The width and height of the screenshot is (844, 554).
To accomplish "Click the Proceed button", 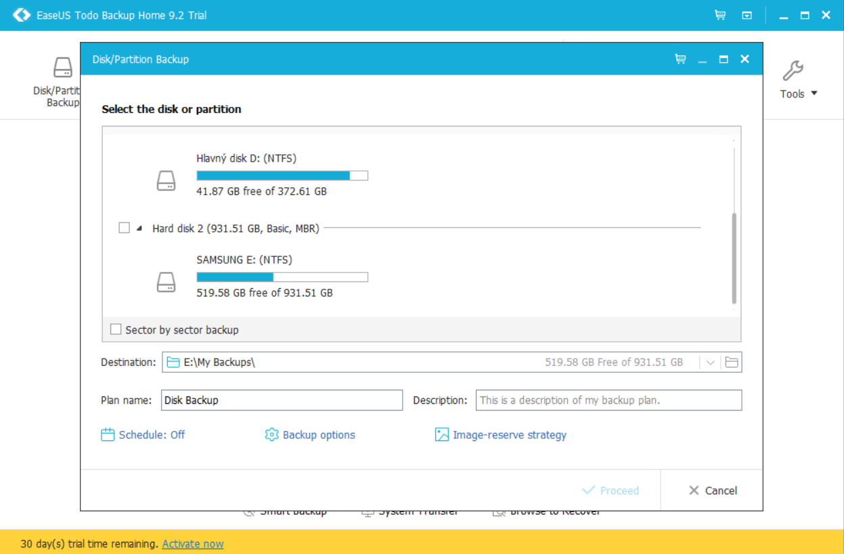I will click(610, 490).
